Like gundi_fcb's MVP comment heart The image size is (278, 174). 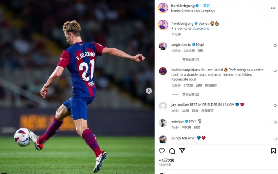(x=275, y=139)
